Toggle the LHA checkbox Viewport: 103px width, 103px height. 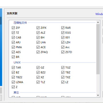(x=38, y=42)
